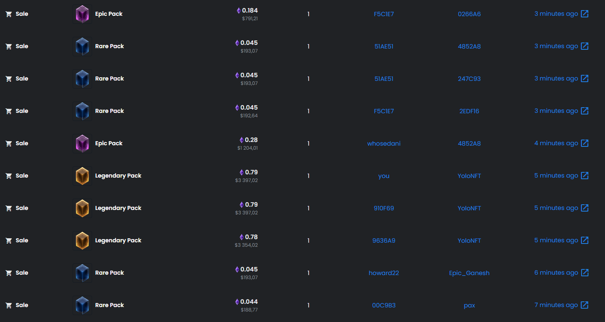Open external link icon for the 4 minutes ago sale
This screenshot has height=322, width=605.
584,143
